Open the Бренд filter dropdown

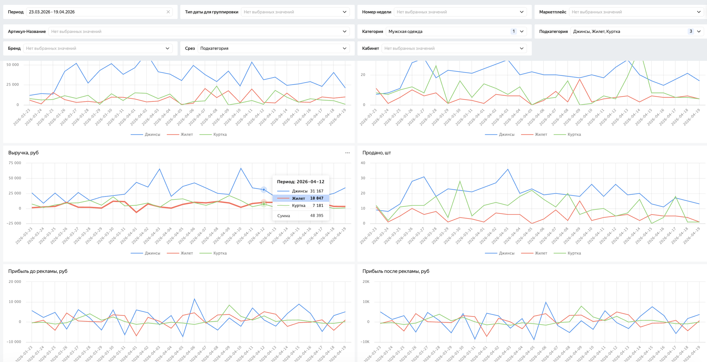(x=98, y=48)
